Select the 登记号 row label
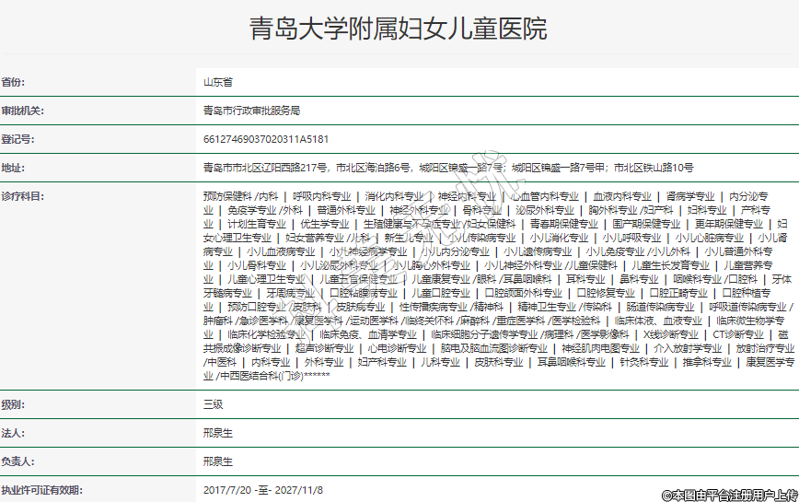This screenshot has width=799, height=502. click(x=18, y=139)
